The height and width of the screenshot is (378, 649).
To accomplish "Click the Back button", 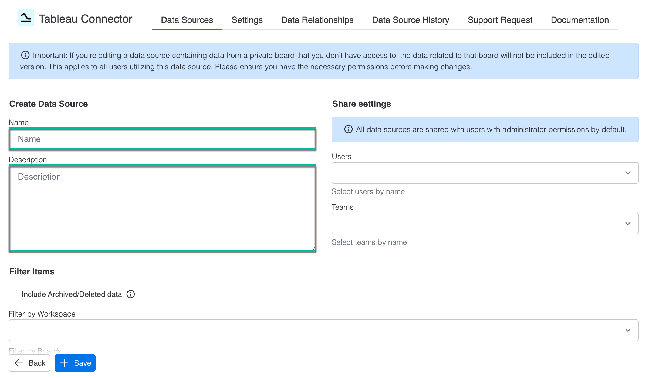I will [x=29, y=363].
